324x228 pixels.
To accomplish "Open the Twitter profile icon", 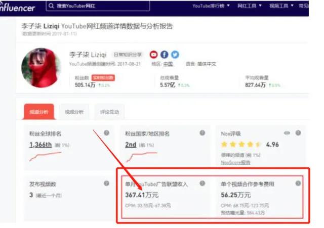I will pos(175,55).
